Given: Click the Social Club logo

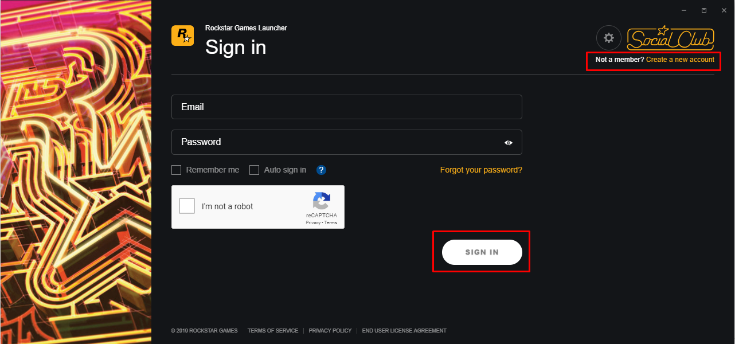Looking at the screenshot, I should 670,38.
